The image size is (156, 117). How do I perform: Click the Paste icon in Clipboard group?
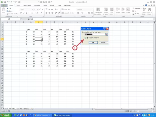[x=4, y=11]
